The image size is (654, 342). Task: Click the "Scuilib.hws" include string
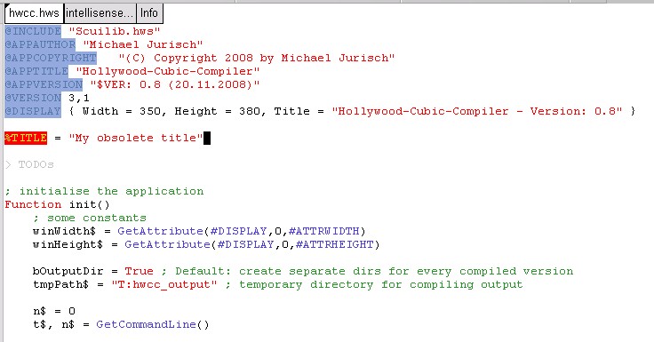[x=115, y=31]
